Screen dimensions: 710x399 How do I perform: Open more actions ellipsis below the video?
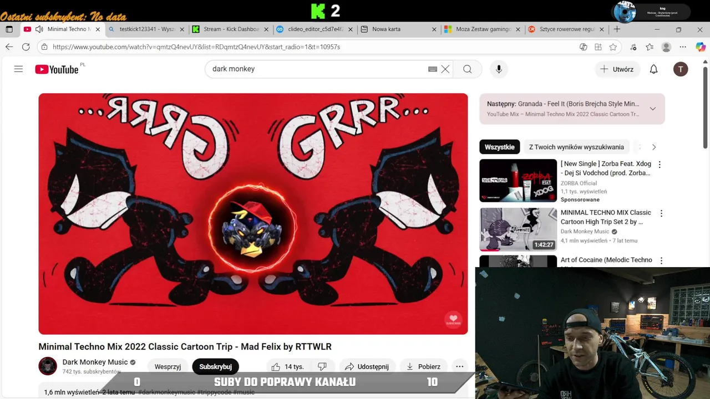(x=459, y=366)
